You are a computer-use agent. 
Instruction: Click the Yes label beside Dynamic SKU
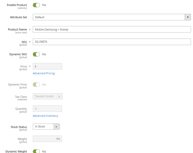(44, 54)
